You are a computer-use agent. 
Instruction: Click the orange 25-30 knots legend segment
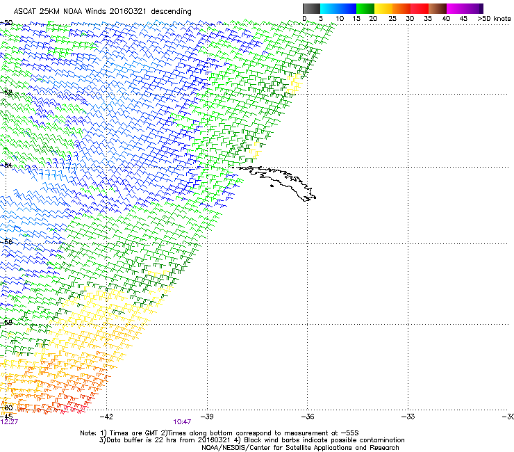(401, 8)
